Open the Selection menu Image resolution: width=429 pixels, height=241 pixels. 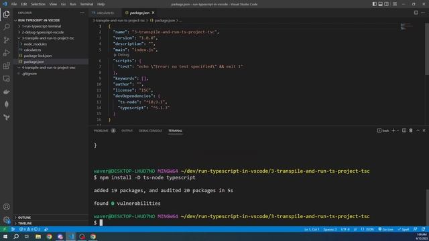click(x=38, y=4)
